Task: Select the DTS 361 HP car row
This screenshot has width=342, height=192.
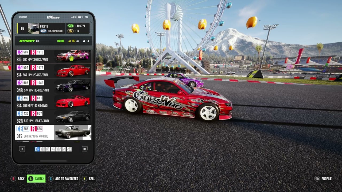Action: [x=53, y=132]
